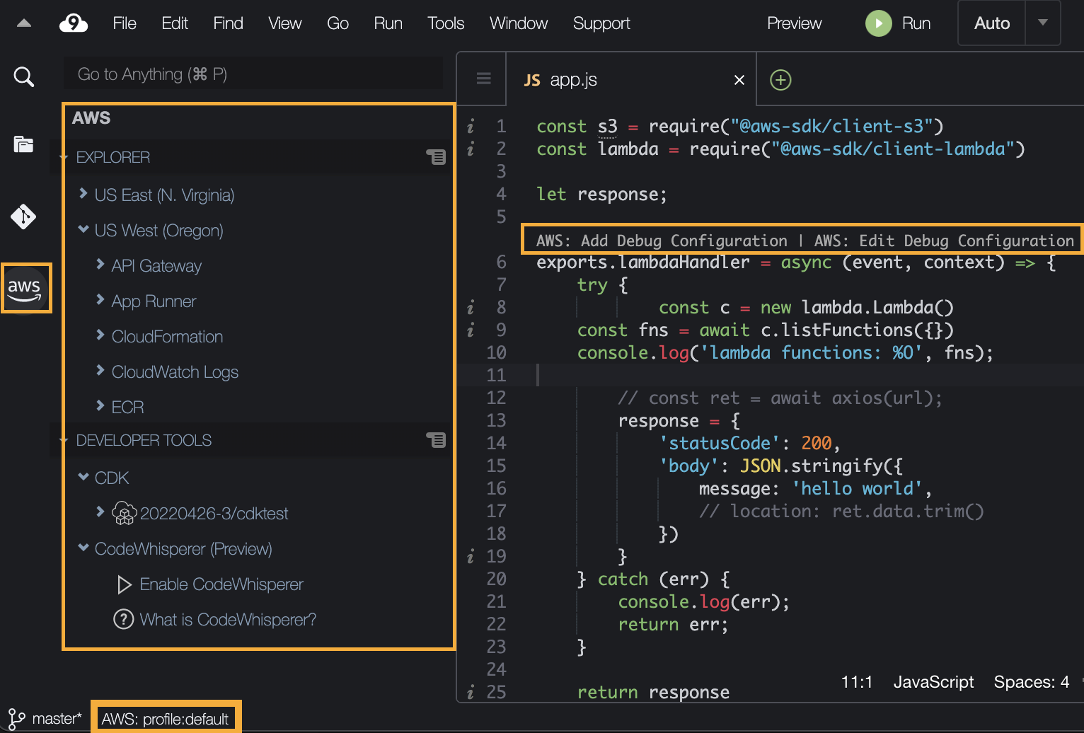
Task: Click the question mark icon for CodeWhisperer
Action: 124,619
